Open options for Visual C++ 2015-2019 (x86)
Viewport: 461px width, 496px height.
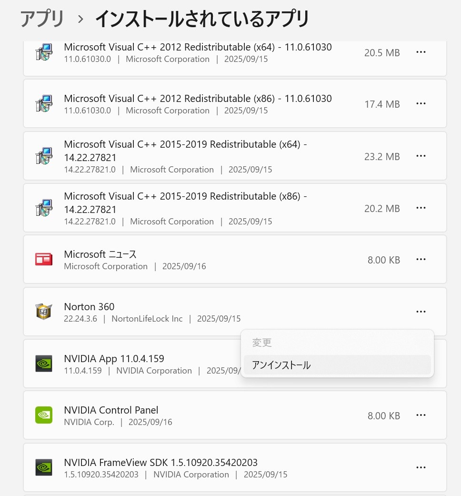[421, 208]
